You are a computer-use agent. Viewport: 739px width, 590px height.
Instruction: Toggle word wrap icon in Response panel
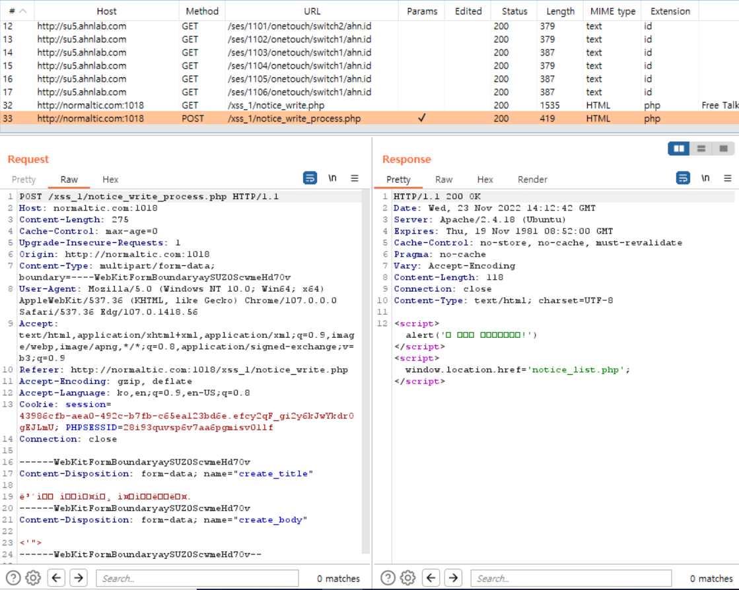click(683, 178)
